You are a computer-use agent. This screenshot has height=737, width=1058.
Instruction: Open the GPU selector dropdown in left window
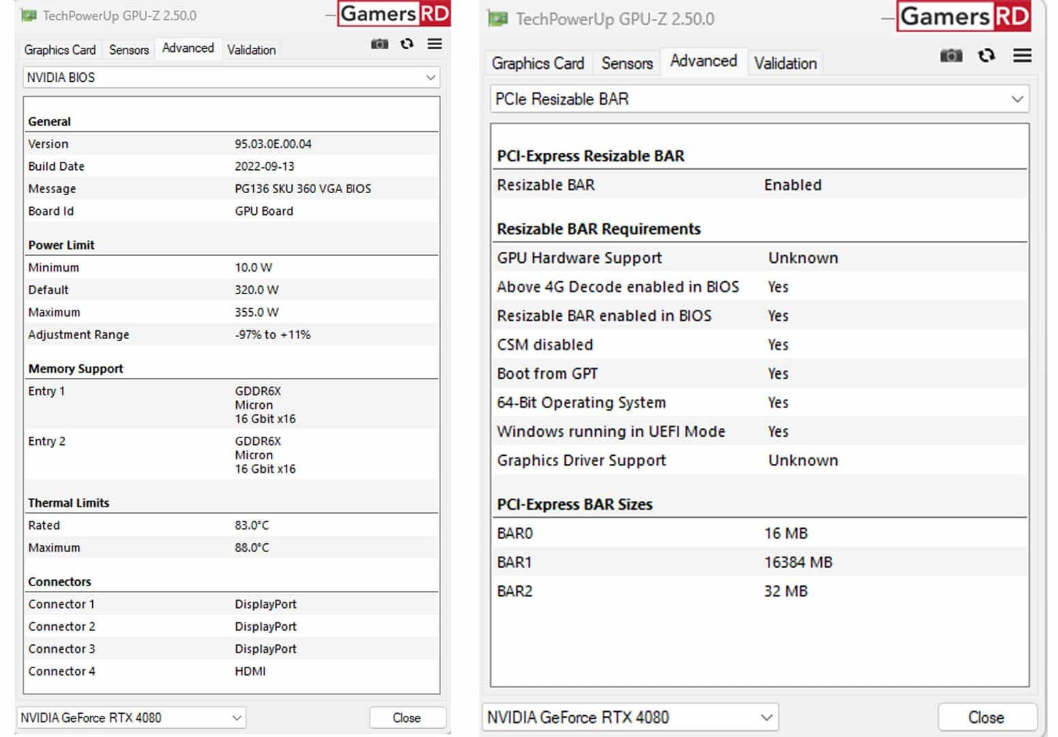(x=130, y=718)
